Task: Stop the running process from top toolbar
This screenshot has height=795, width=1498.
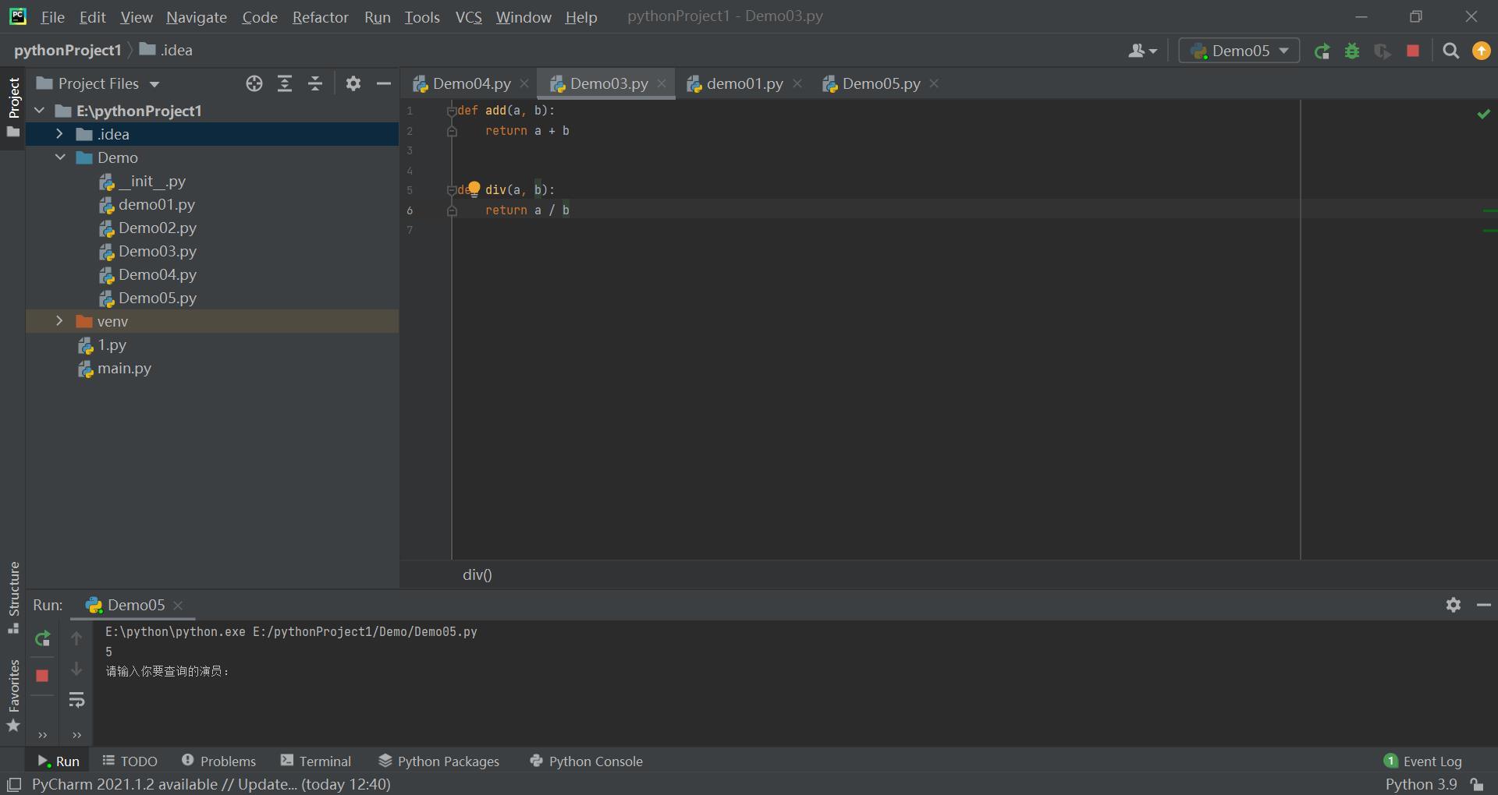Action: (1413, 51)
